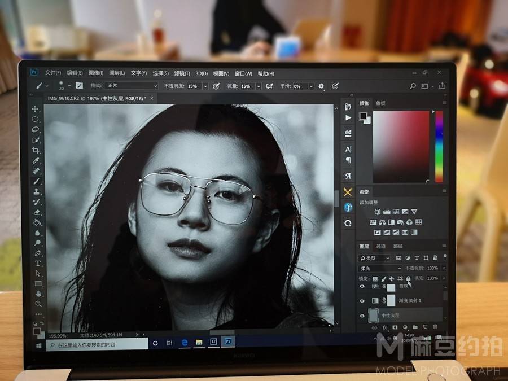Select the Blur tool
The height and width of the screenshot is (381, 508).
pos(37,233)
